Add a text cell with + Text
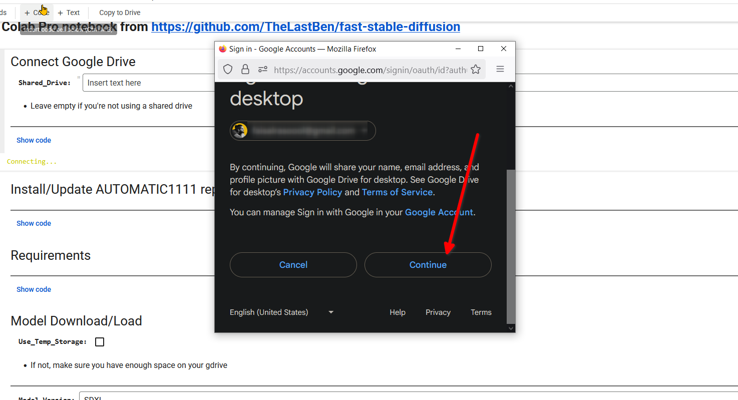 click(x=69, y=13)
